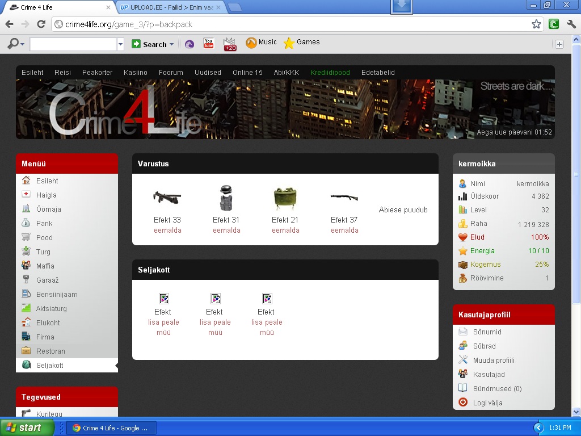The width and height of the screenshot is (581, 436).
Task: Expand hidden system tray icons arrow
Action: 538,428
